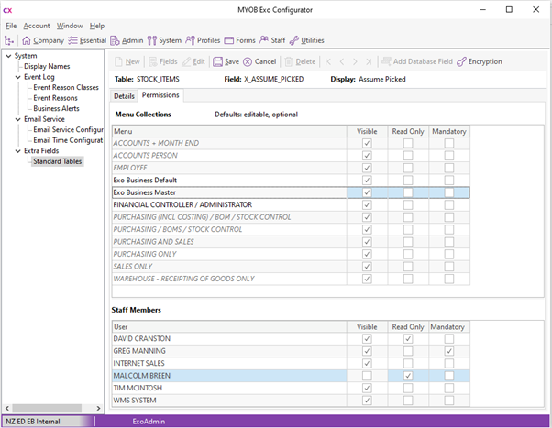
Task: Open the File menu
Action: tap(11, 26)
